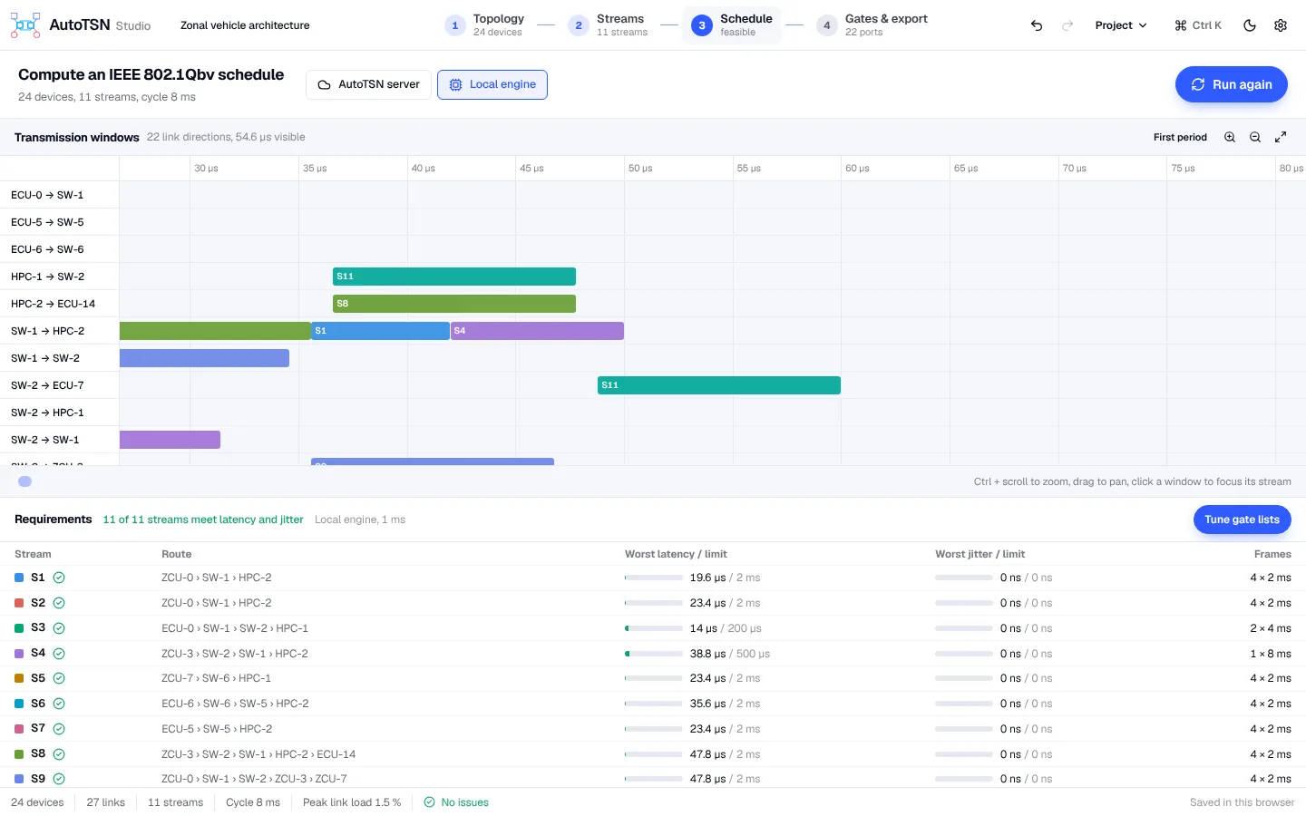Screen dimensions: 1306x816
Task: Select AutoTSN server engine
Action: (x=368, y=84)
